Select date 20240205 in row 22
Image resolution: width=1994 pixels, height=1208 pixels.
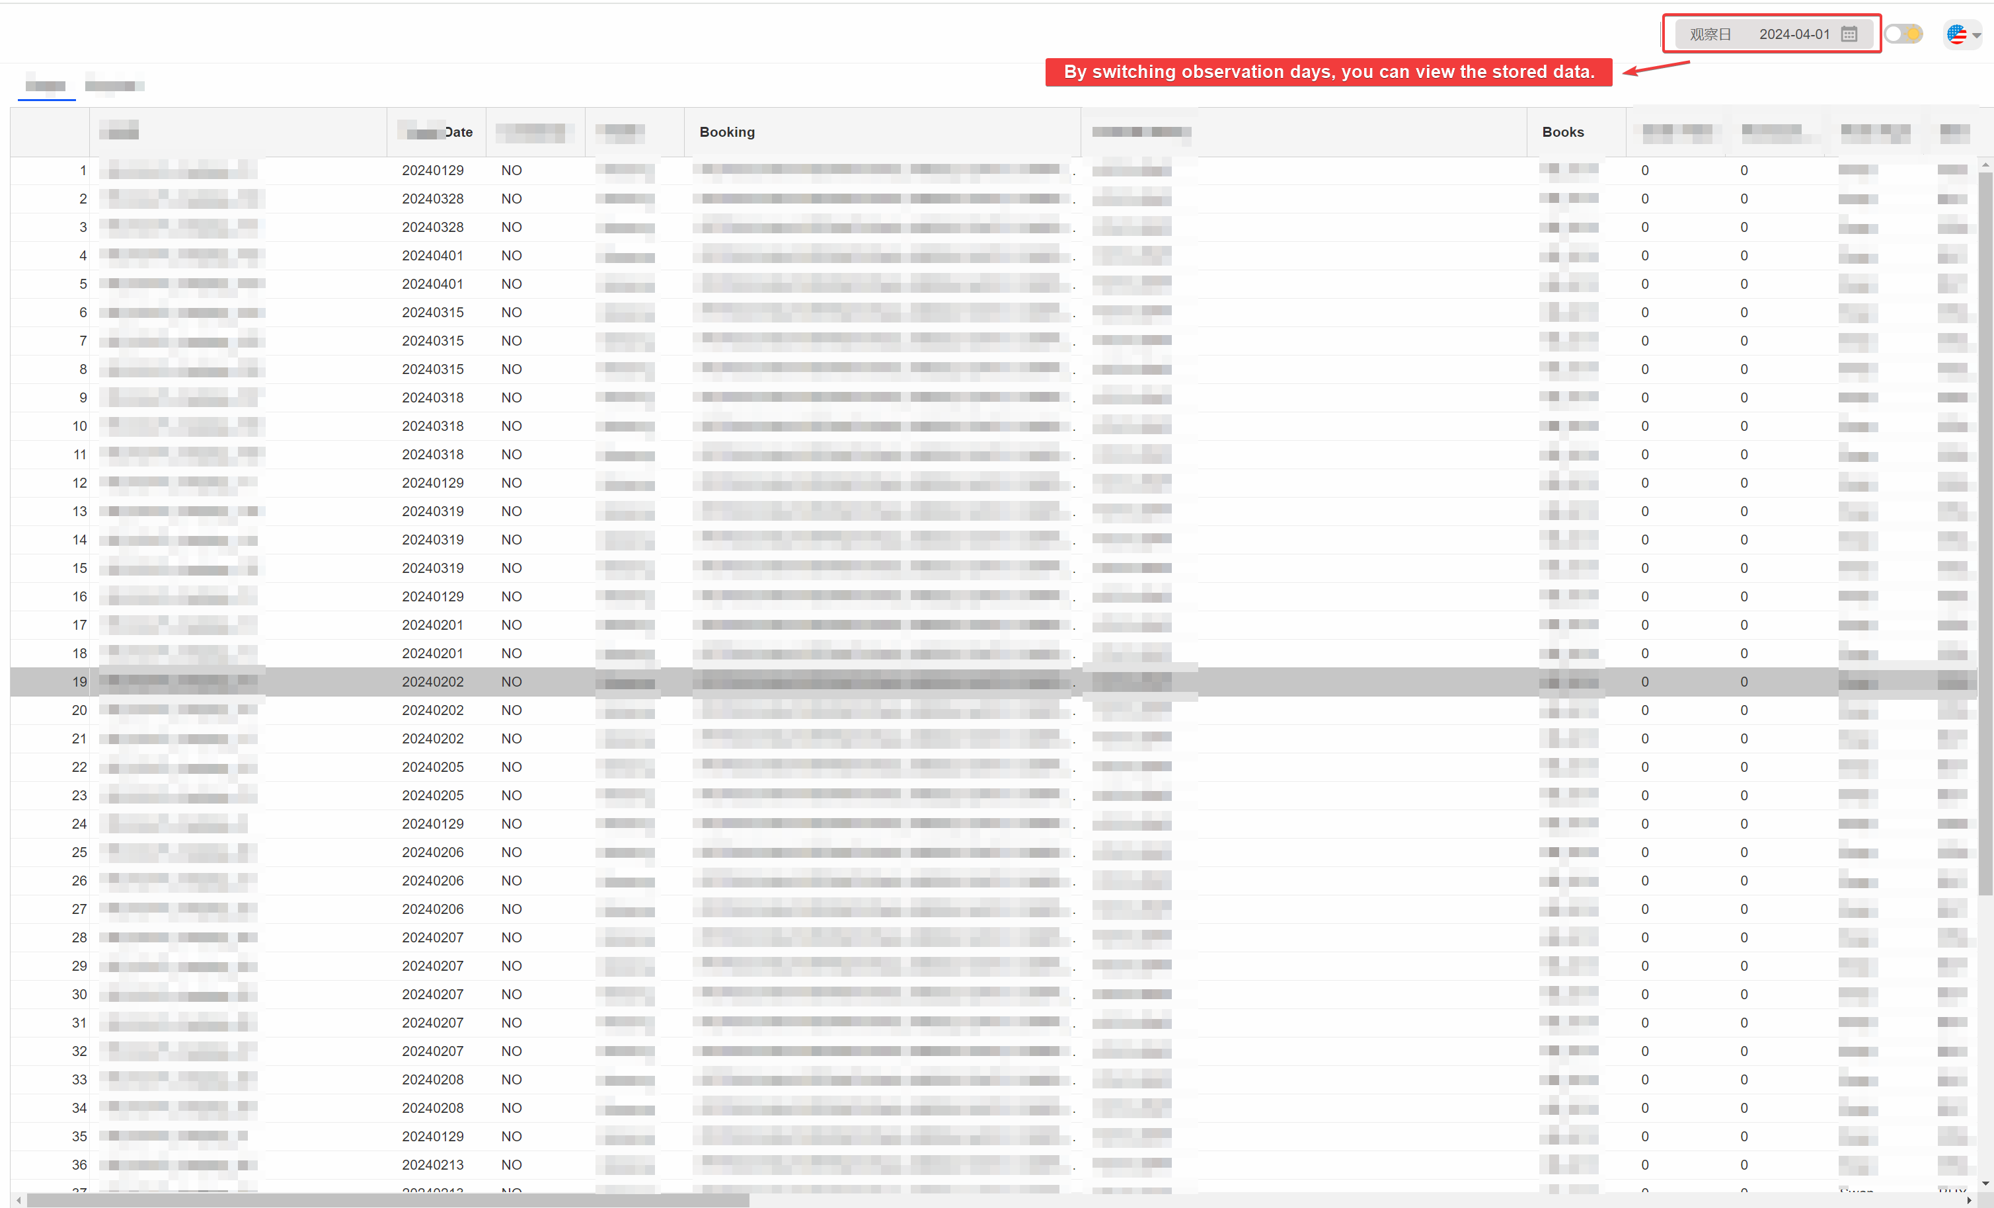[433, 767]
